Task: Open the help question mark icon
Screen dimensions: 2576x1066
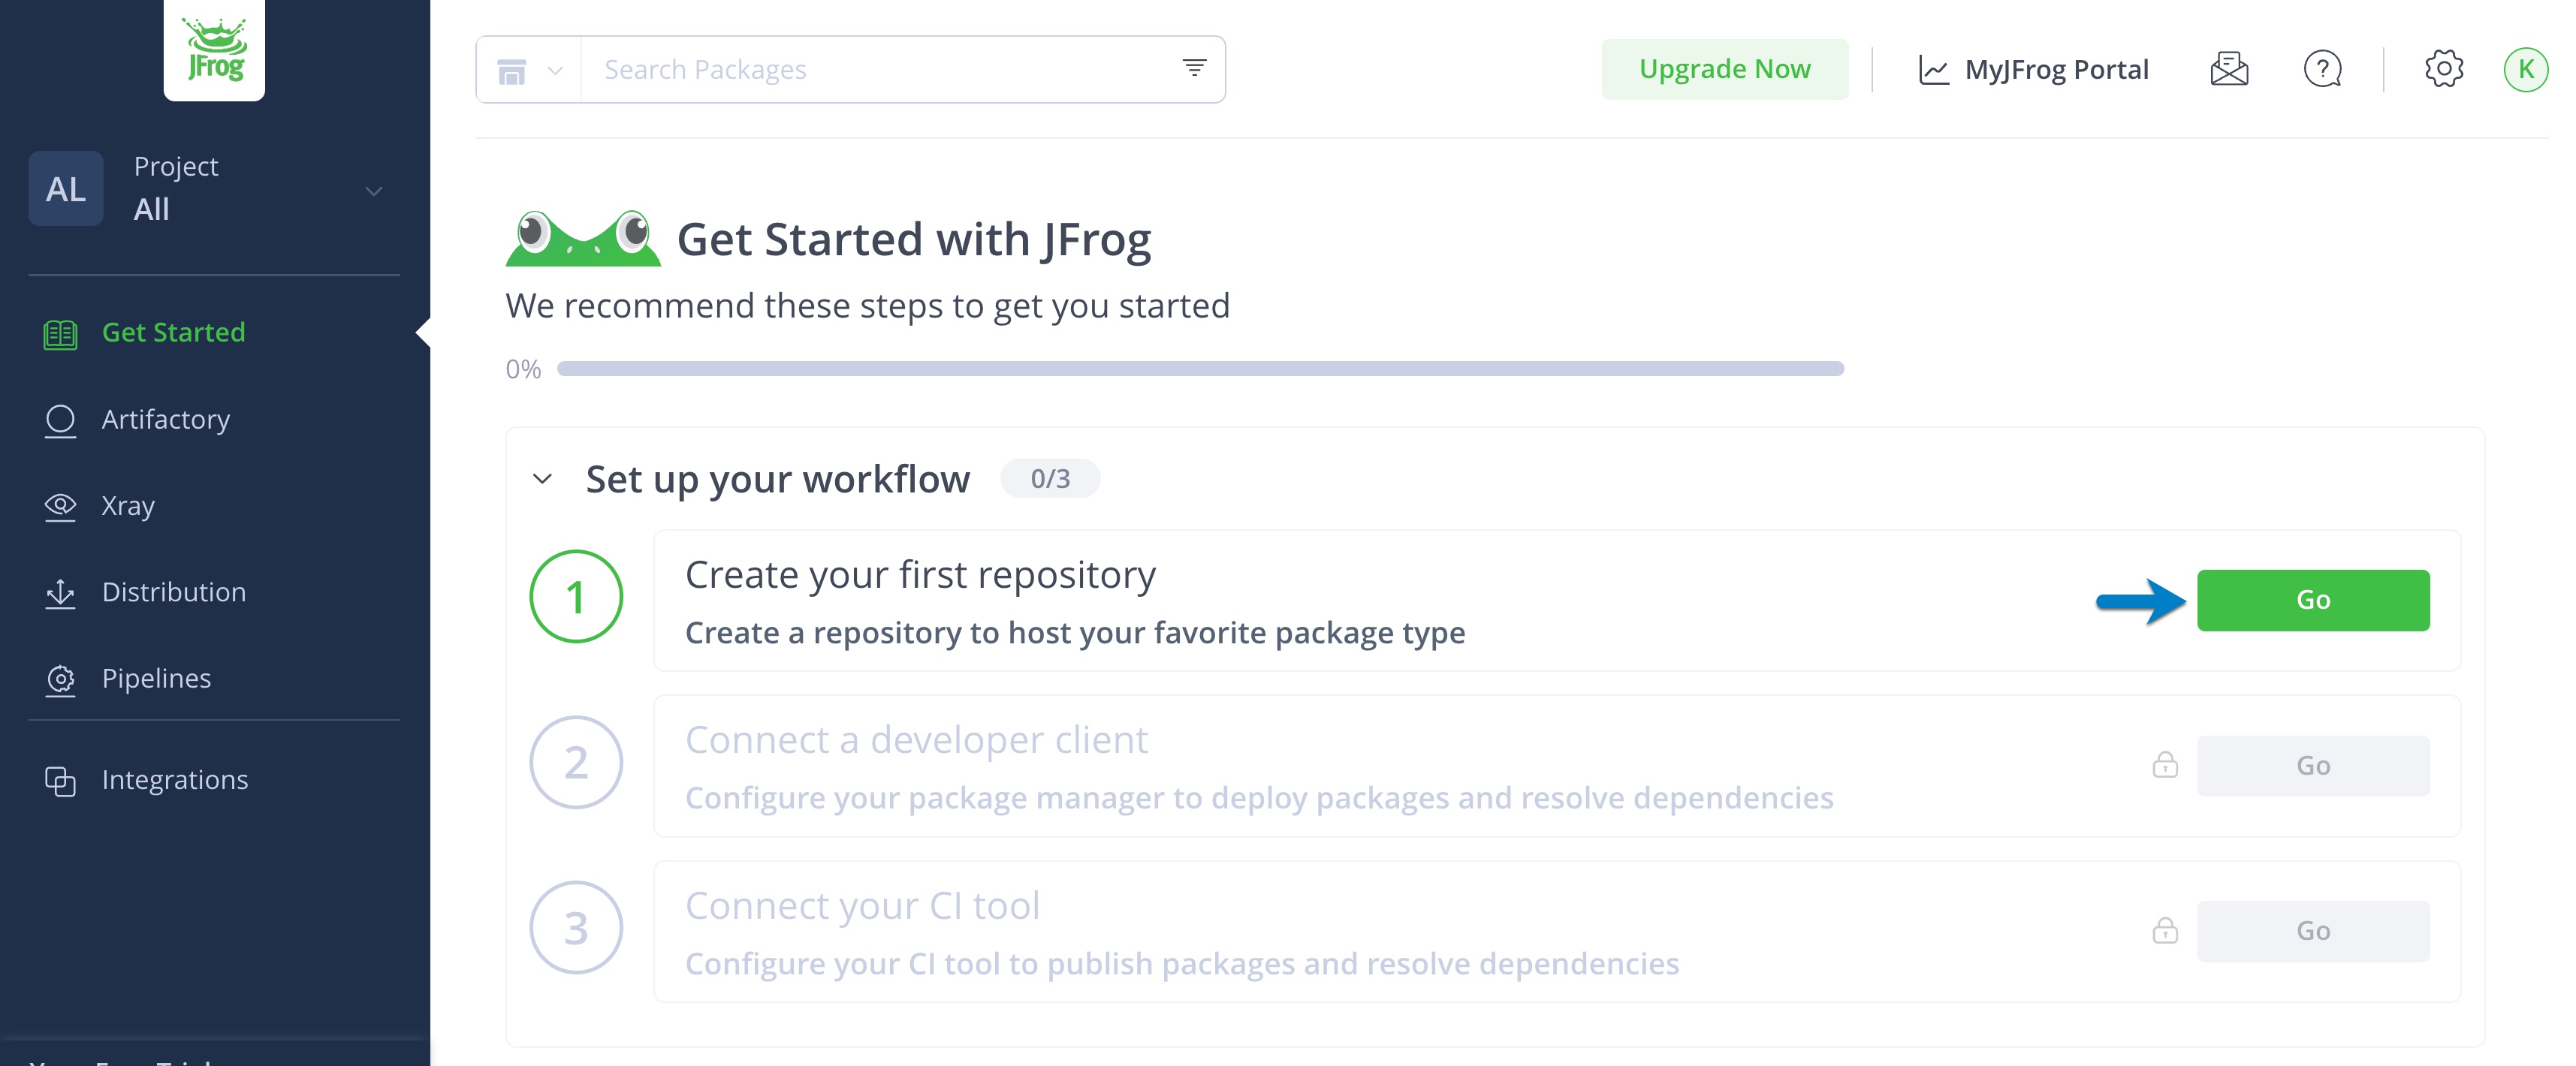Action: [x=2322, y=69]
